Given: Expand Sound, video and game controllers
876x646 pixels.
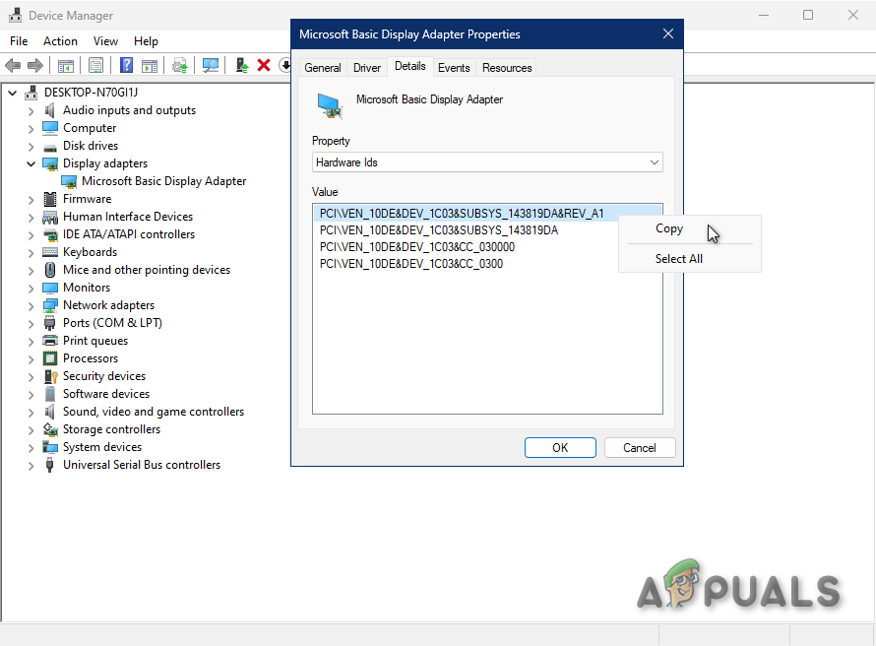Looking at the screenshot, I should pos(31,412).
